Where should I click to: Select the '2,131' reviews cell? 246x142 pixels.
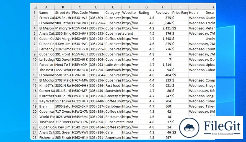(163, 28)
